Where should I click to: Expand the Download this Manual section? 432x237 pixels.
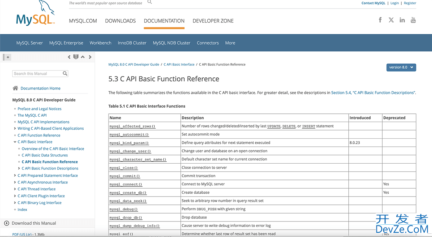6,223
